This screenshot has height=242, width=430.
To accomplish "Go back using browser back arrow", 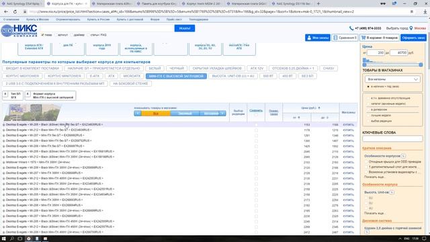I will (x=6, y=12).
